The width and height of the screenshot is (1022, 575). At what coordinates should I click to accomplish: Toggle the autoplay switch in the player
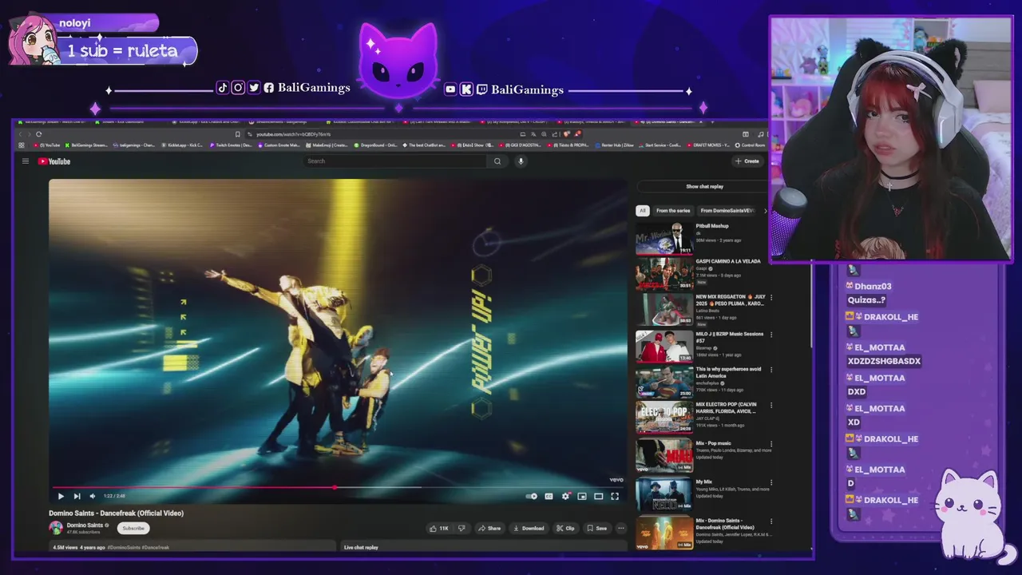click(x=532, y=496)
